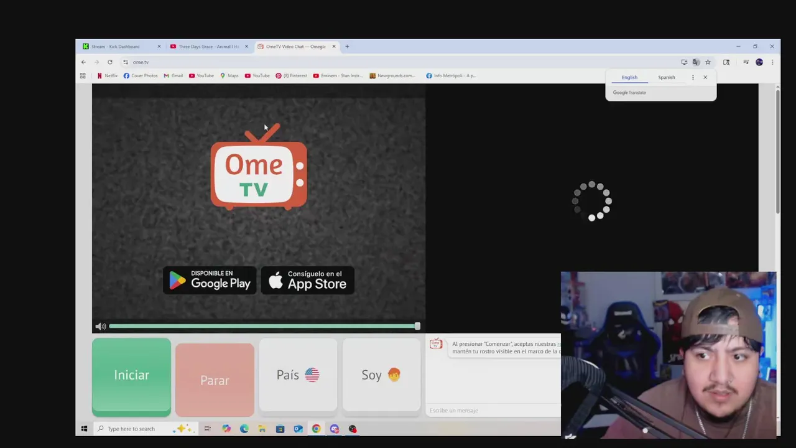Select English in Google Translate popup
796x448 pixels.
coord(629,78)
